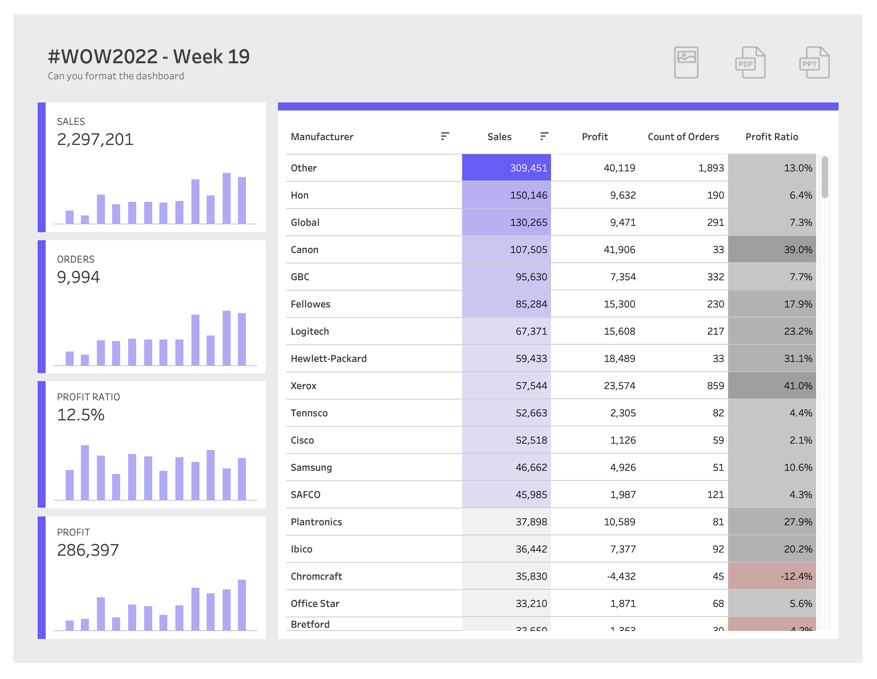Click the Other sales cell 309,451
This screenshot has width=877, height=679.
[506, 168]
